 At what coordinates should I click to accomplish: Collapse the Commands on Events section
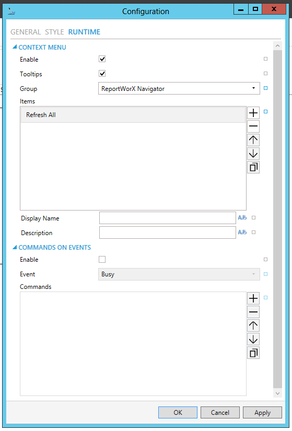pos(15,247)
